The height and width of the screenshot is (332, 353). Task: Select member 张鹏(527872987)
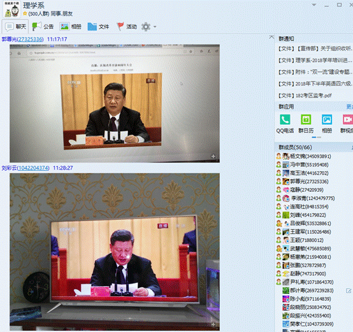pos(308,266)
